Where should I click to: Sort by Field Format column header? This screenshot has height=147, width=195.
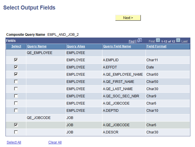pyautogui.click(x=157, y=46)
